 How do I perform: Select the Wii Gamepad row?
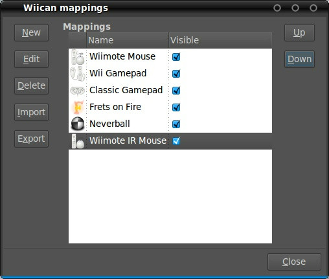(x=170, y=74)
